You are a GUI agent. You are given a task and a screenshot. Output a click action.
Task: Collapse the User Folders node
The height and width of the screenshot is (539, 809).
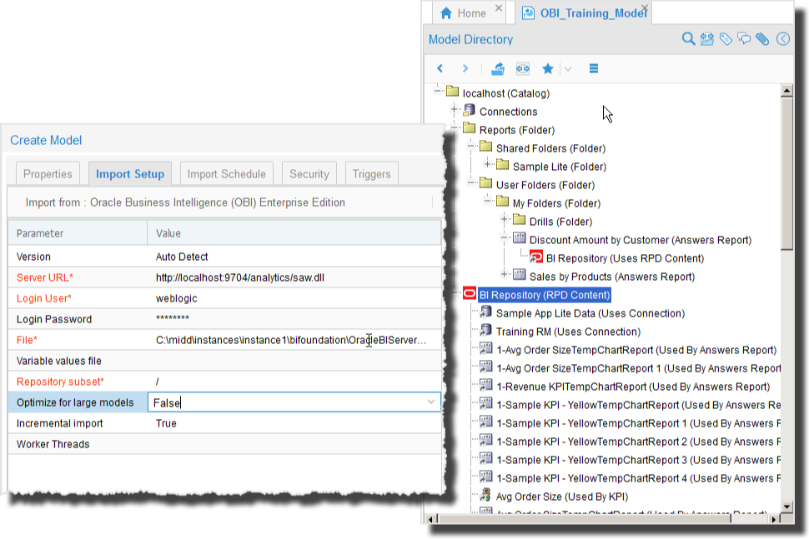click(470, 183)
